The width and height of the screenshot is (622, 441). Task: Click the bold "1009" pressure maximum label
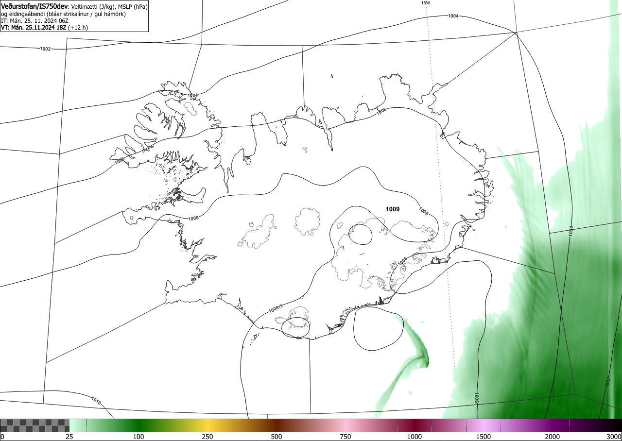(393, 209)
